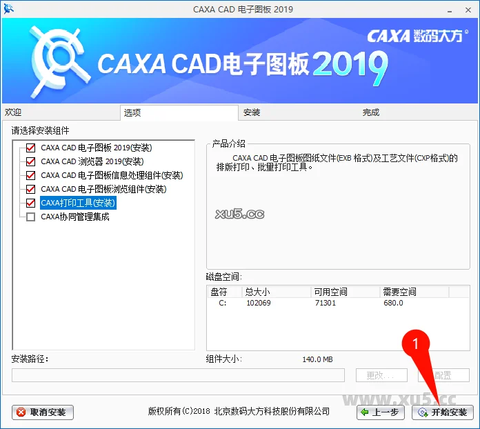Click the green arrow icon for previous step
Viewport: 480px width, 429px height.
point(366,412)
